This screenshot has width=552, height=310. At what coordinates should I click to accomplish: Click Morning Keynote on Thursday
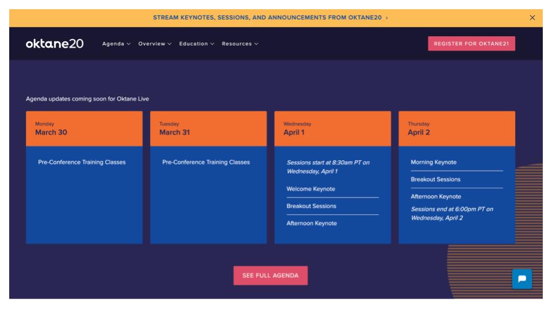(434, 162)
